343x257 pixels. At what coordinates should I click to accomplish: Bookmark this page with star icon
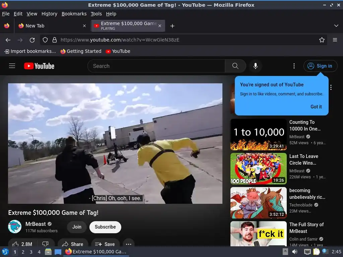[x=322, y=40]
